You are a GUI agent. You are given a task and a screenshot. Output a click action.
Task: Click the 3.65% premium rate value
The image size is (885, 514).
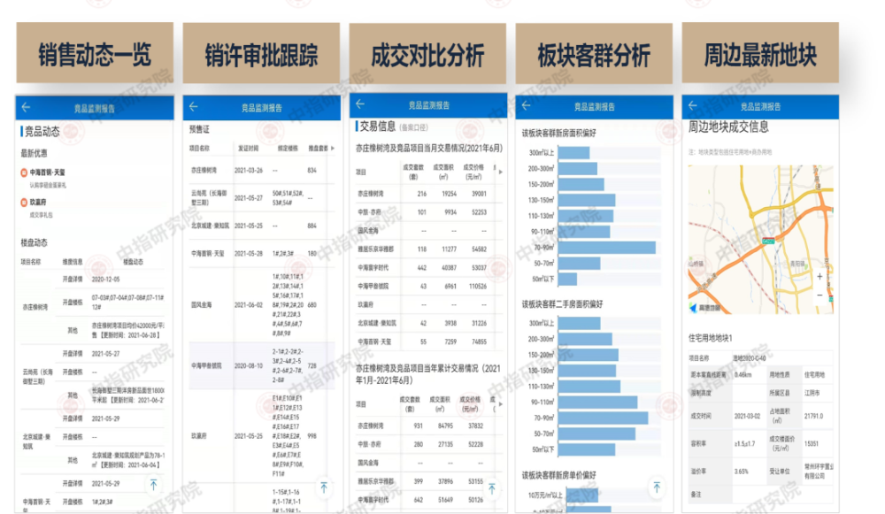tap(741, 472)
